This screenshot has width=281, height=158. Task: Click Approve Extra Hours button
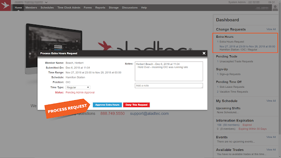pyautogui.click(x=107, y=105)
